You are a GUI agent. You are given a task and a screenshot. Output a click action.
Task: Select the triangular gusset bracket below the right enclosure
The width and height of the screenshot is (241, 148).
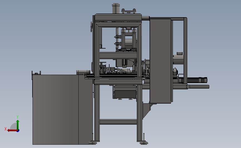(x=146, y=110)
